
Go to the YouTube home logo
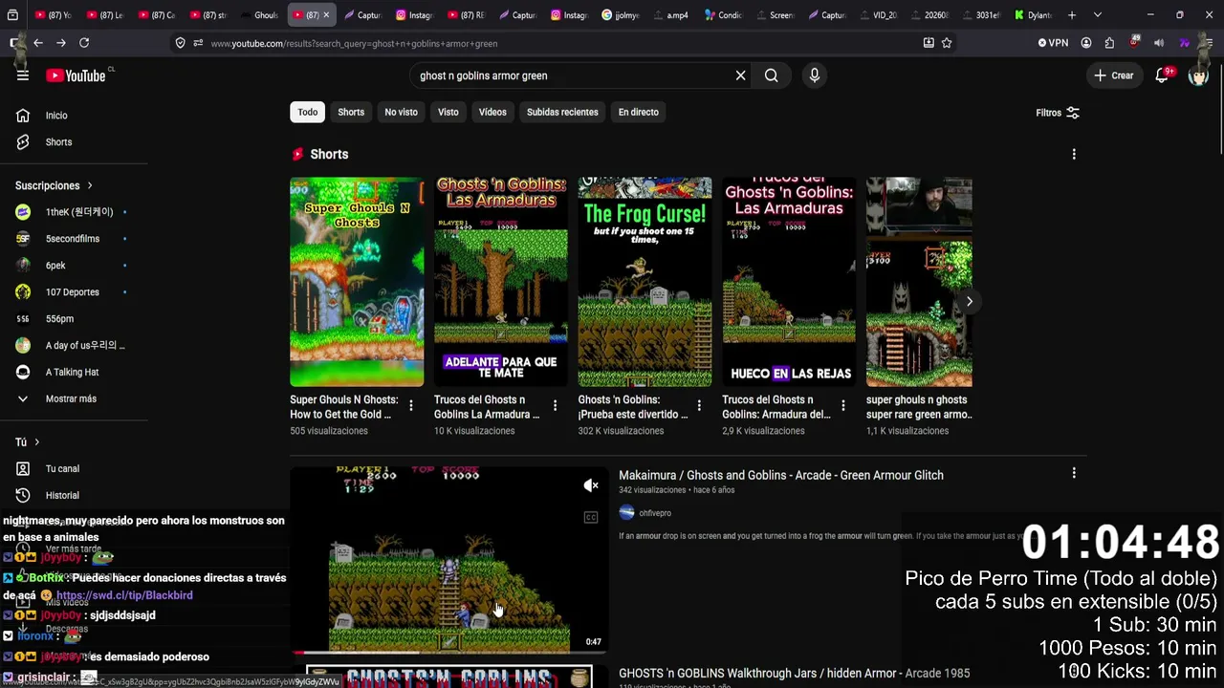(x=76, y=75)
